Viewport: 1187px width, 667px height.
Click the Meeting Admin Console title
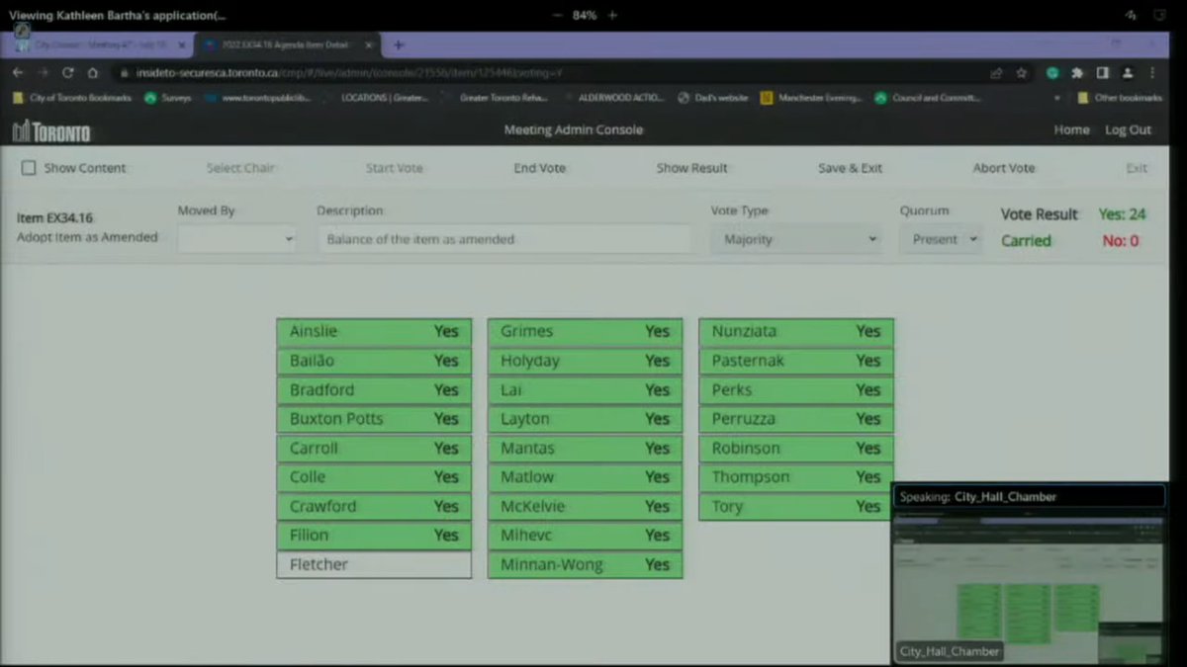point(573,130)
